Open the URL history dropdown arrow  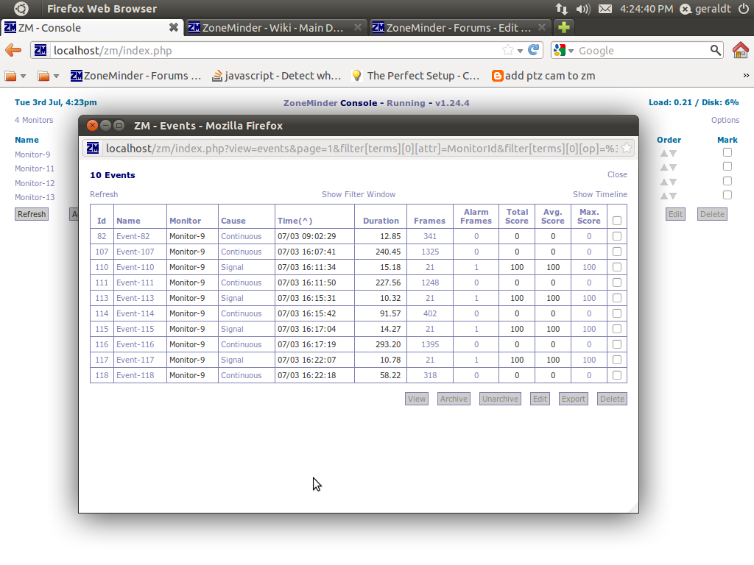click(520, 51)
